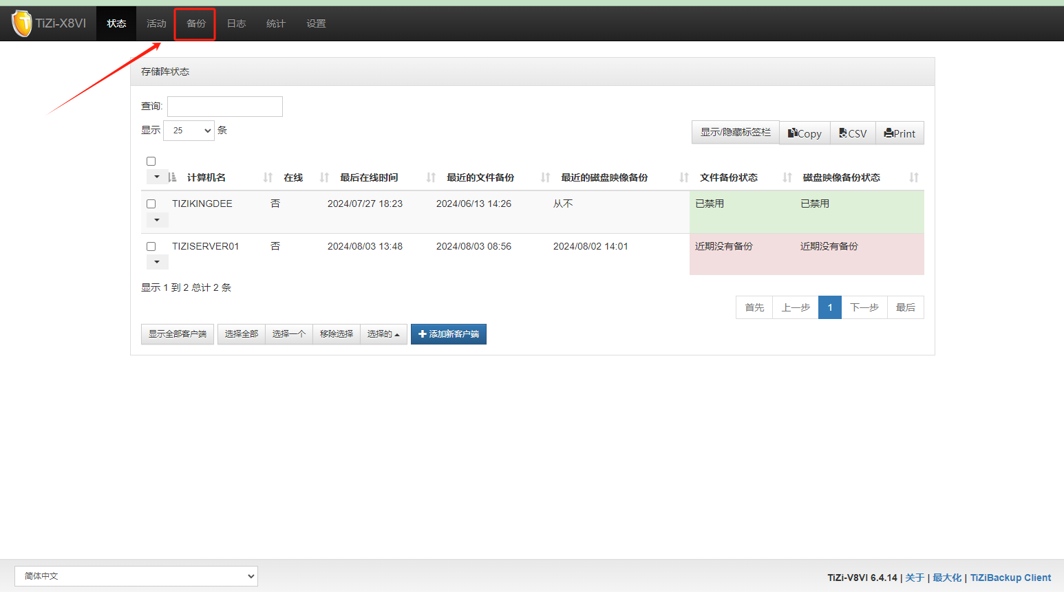Viewport: 1064px width, 592px height.
Task: Check the select-all checkbox in table header
Action: pos(151,162)
